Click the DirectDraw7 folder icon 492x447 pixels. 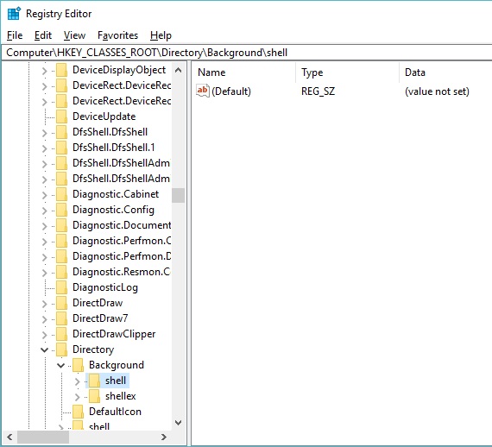pyautogui.click(x=61, y=318)
